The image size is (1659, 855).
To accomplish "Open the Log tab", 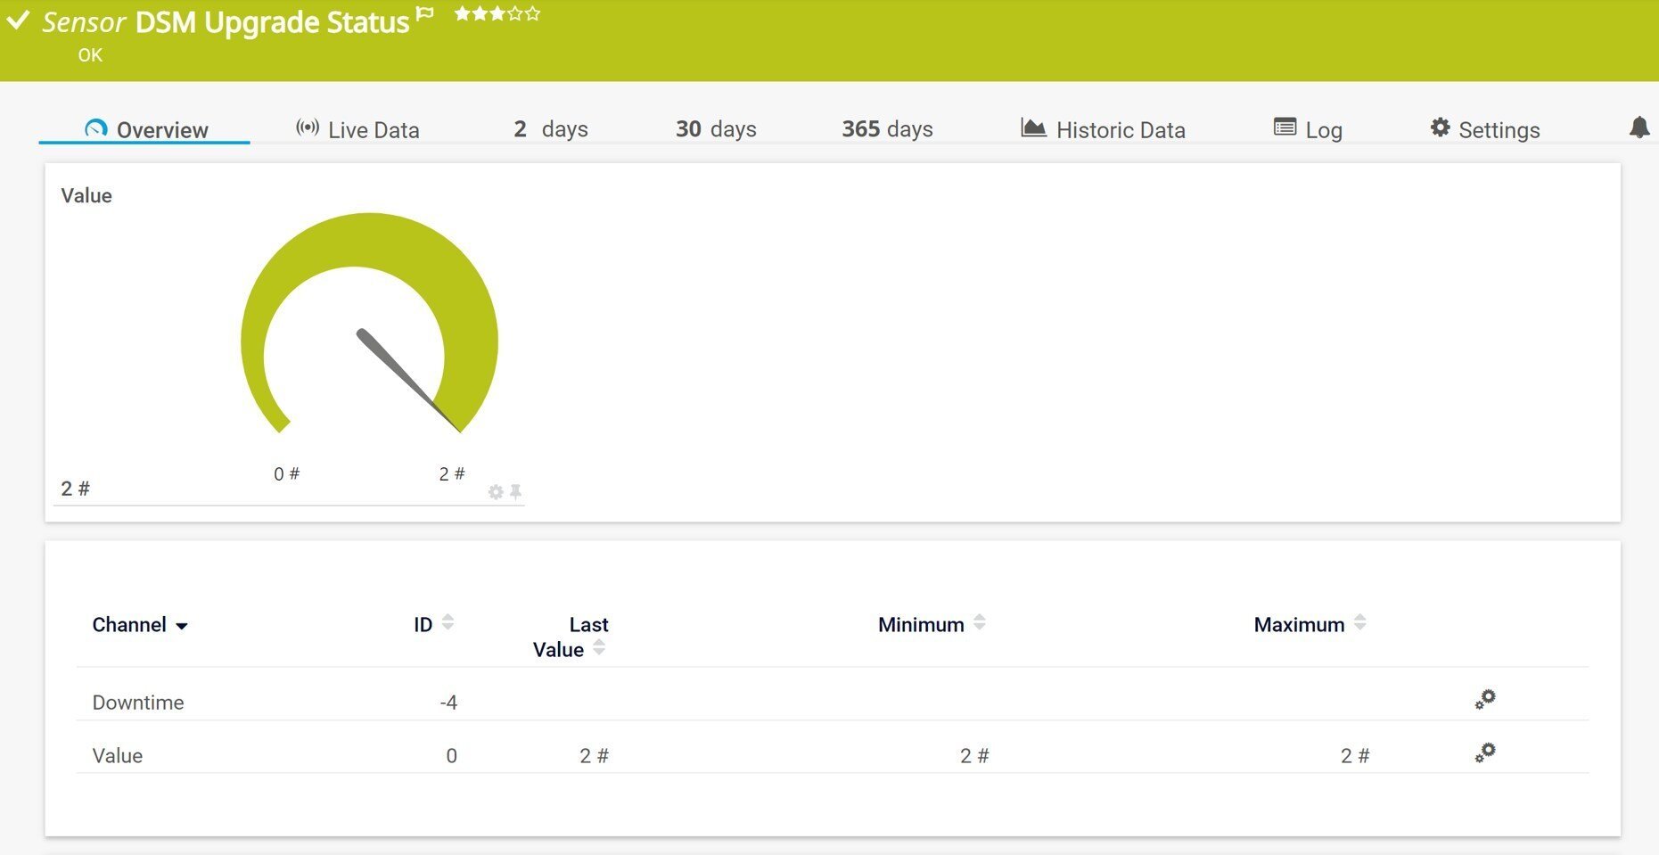I will 1308,129.
